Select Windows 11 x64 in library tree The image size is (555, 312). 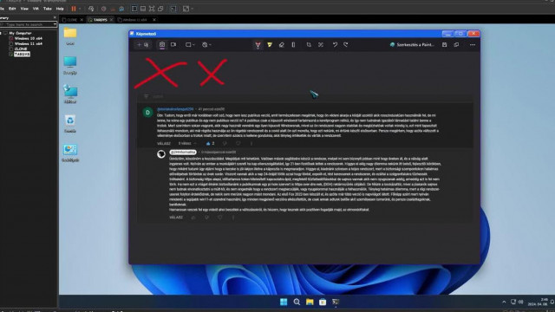[x=29, y=43]
